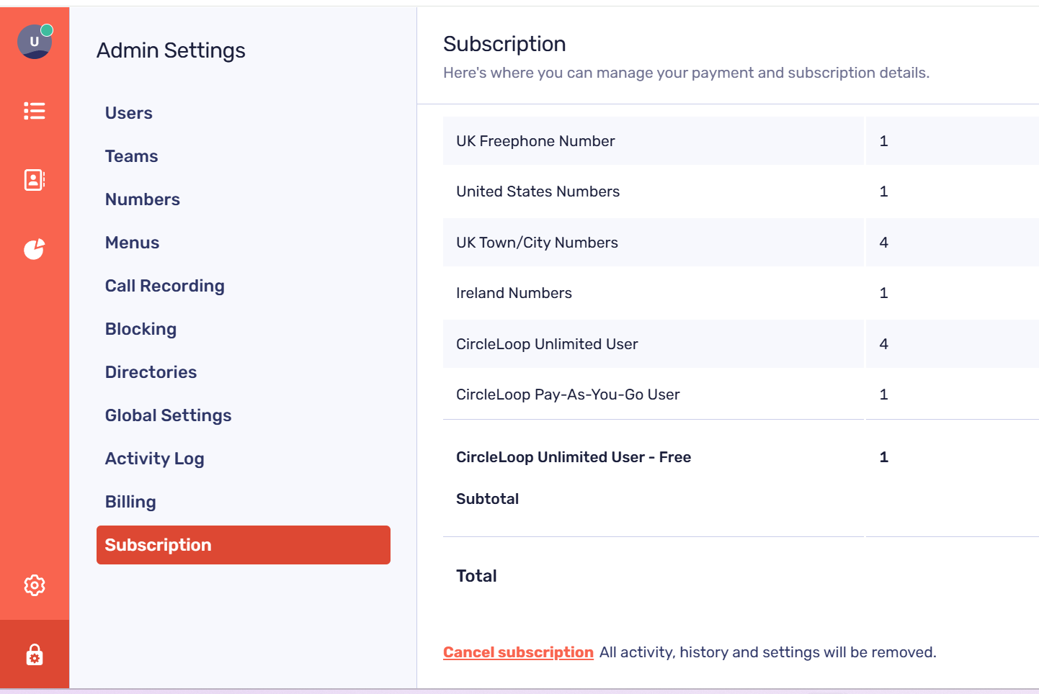
Task: Open the Billing page
Action: click(130, 501)
